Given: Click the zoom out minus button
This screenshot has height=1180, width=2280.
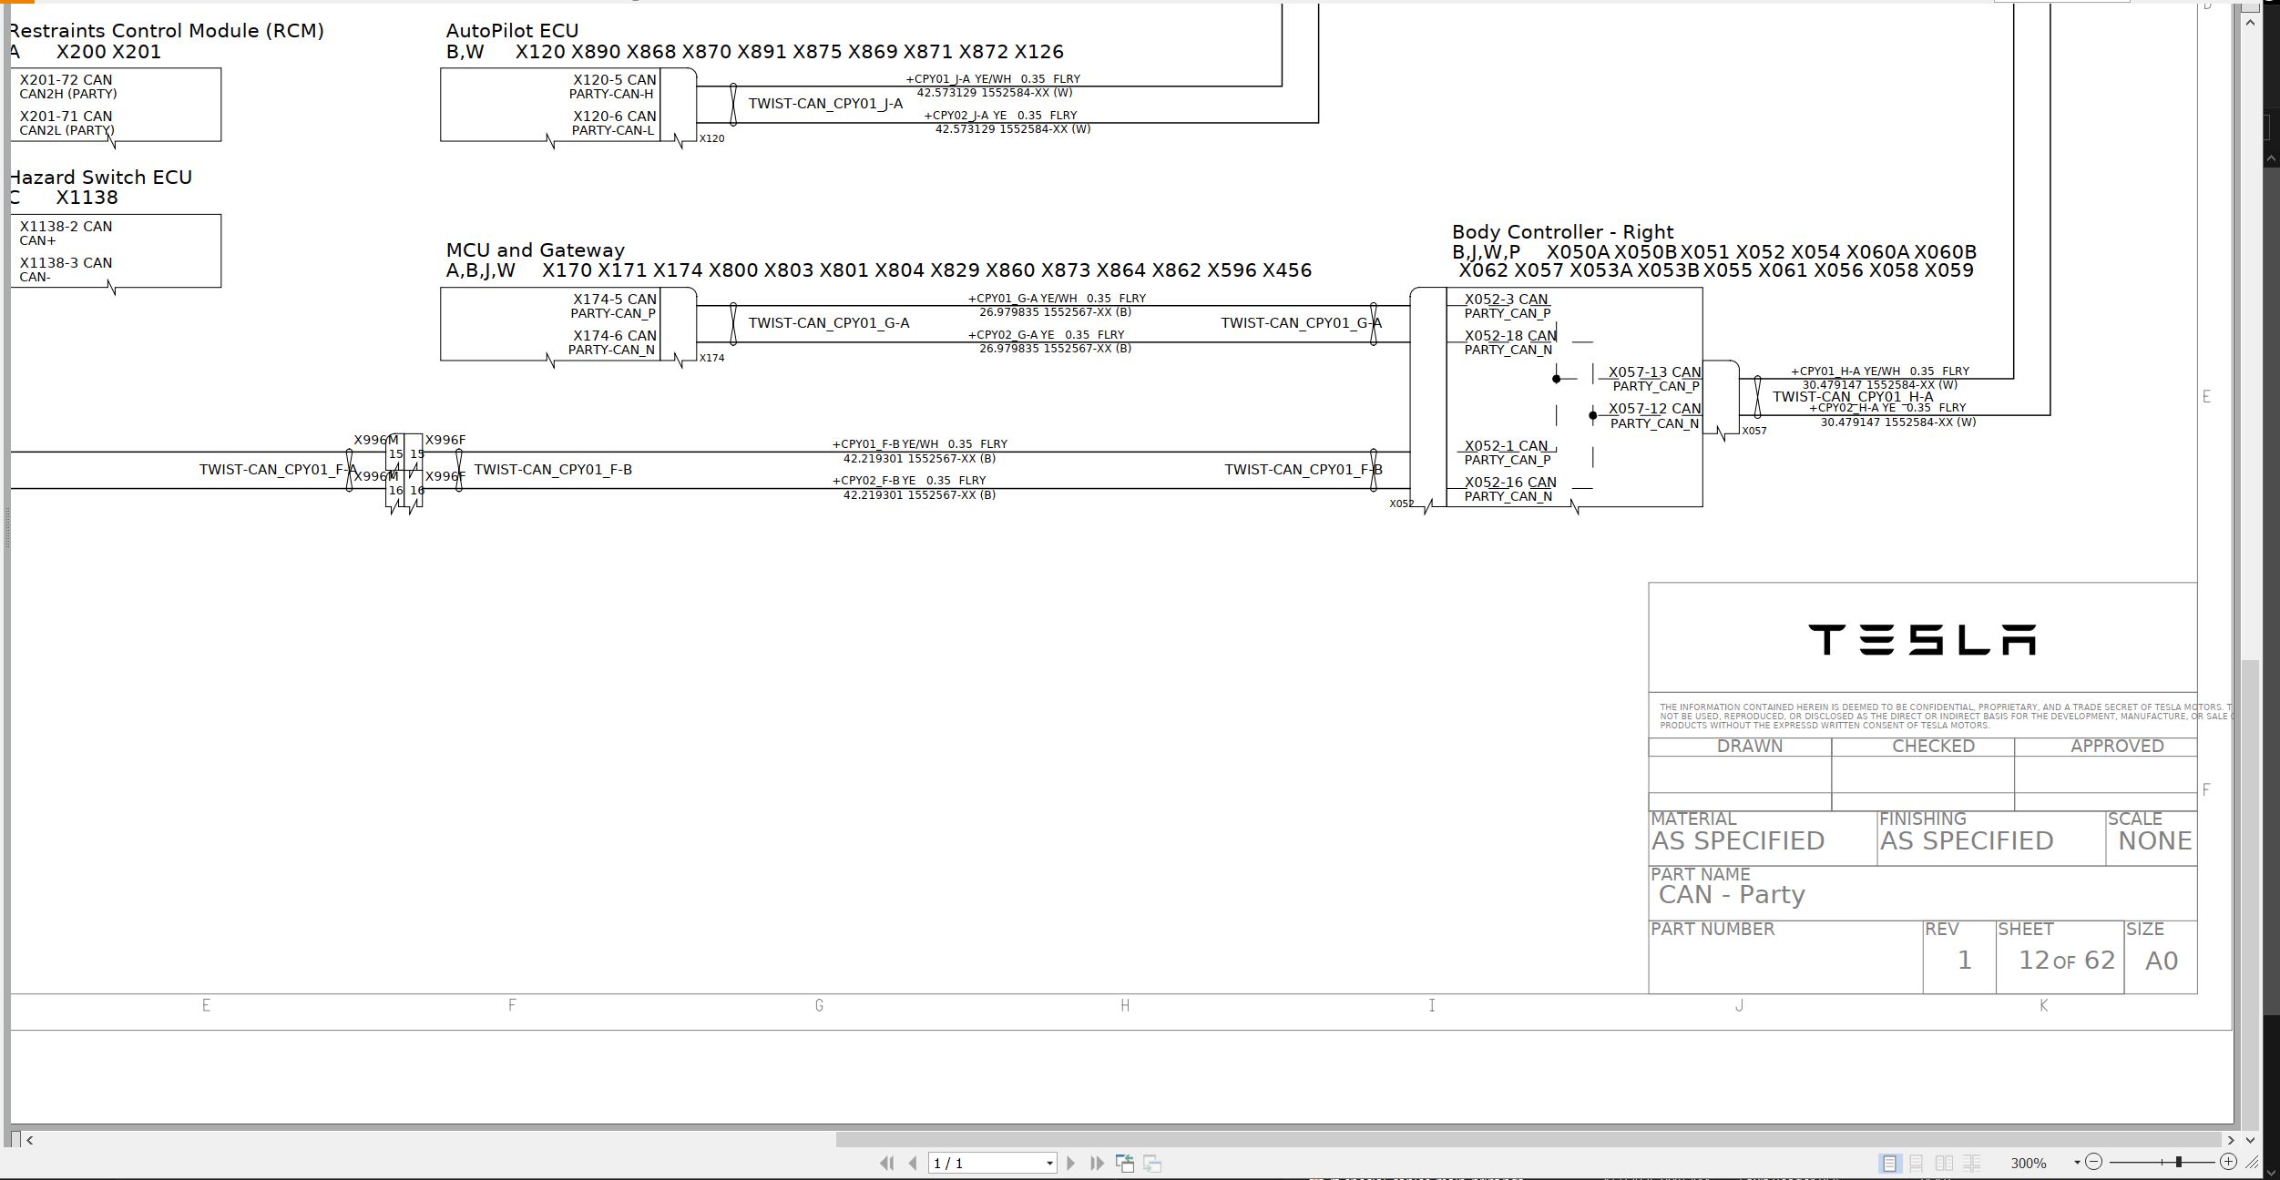Looking at the screenshot, I should [2093, 1162].
